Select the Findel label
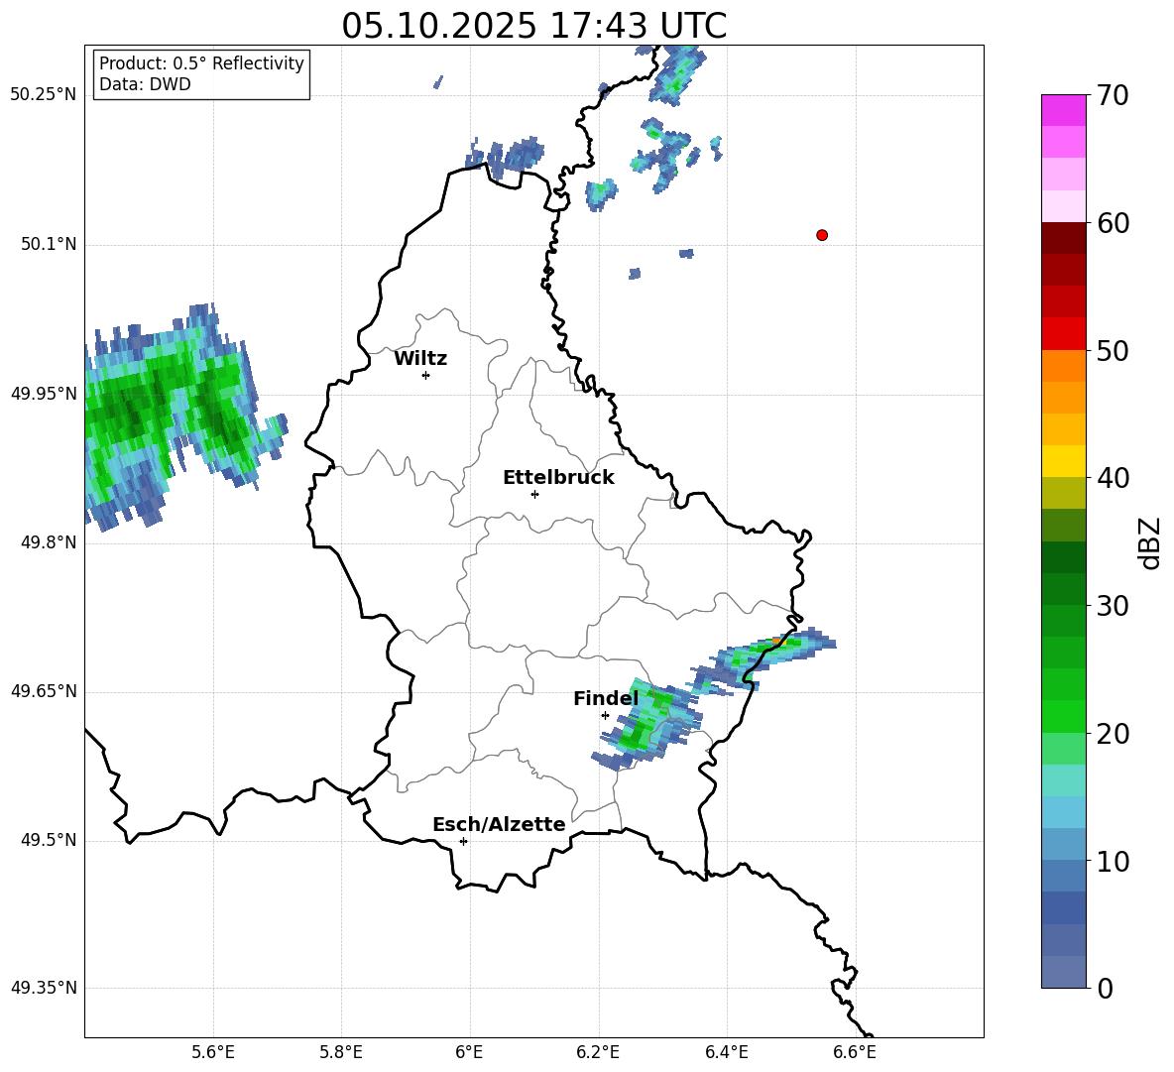The width and height of the screenshot is (1174, 1072). 606,698
